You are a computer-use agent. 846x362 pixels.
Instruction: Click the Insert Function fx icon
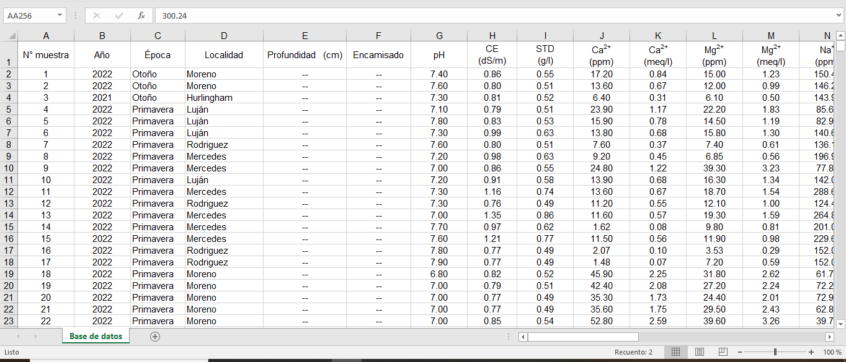click(x=141, y=15)
